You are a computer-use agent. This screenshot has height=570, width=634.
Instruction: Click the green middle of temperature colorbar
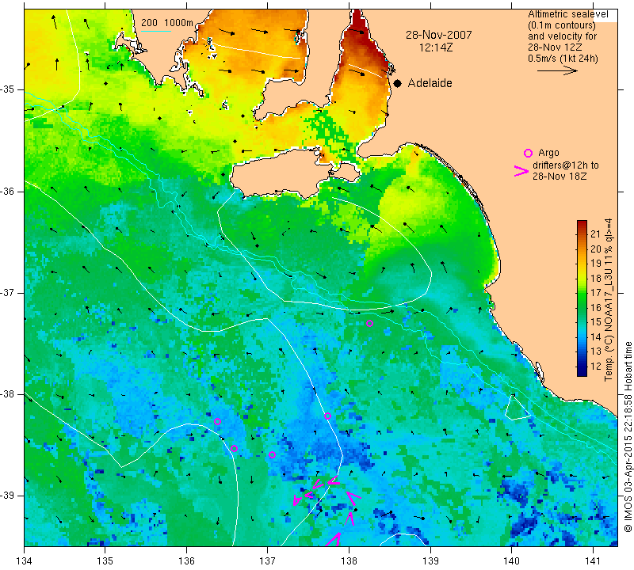tap(582, 299)
